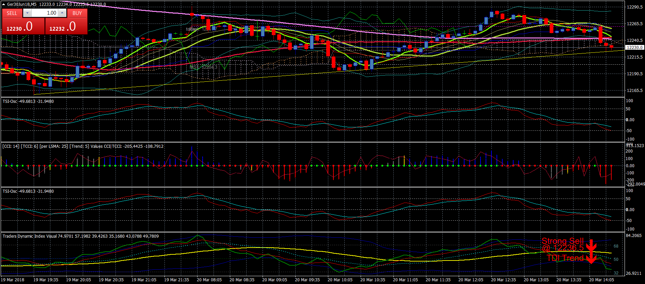
Task: Click the red TDI Trend text label
Action: pyautogui.click(x=565, y=258)
